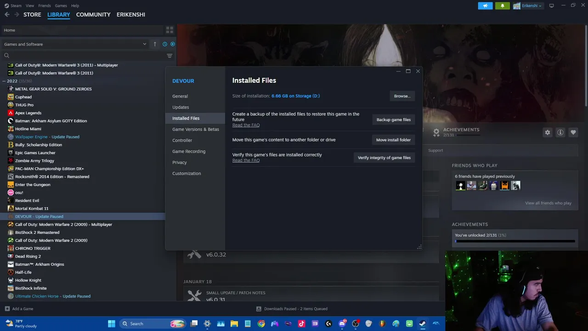Screen dimensions: 588x331
Task: Open Discord from the taskbar
Action: [x=342, y=324]
